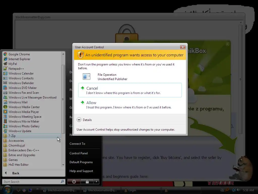Choose Allow in the UAC prompt

(130, 105)
